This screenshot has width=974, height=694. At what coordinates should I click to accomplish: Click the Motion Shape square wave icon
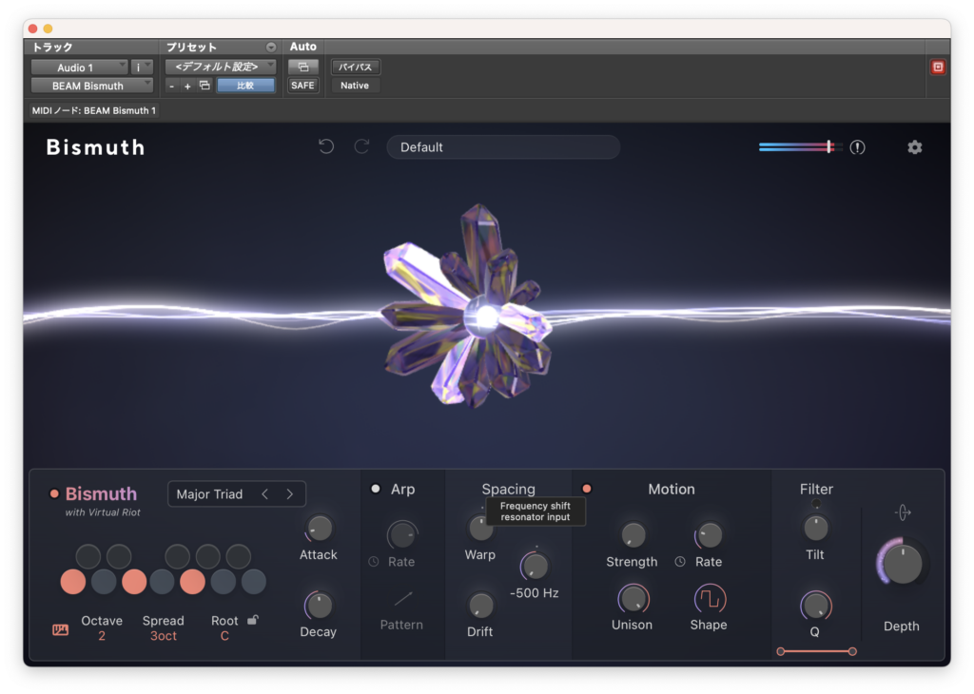(710, 598)
